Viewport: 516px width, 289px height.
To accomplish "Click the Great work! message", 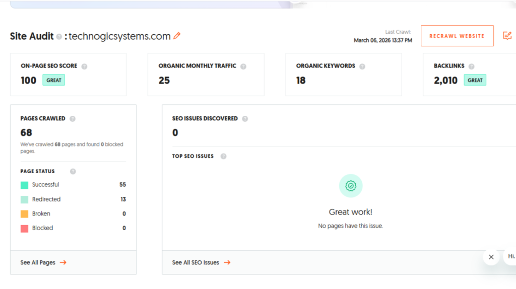I will [x=351, y=212].
